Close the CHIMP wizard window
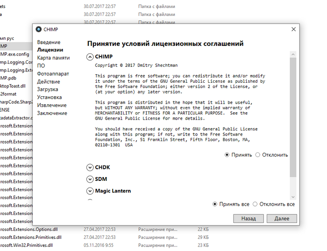Viewport: 327px width, 251px height. pos(293,29)
